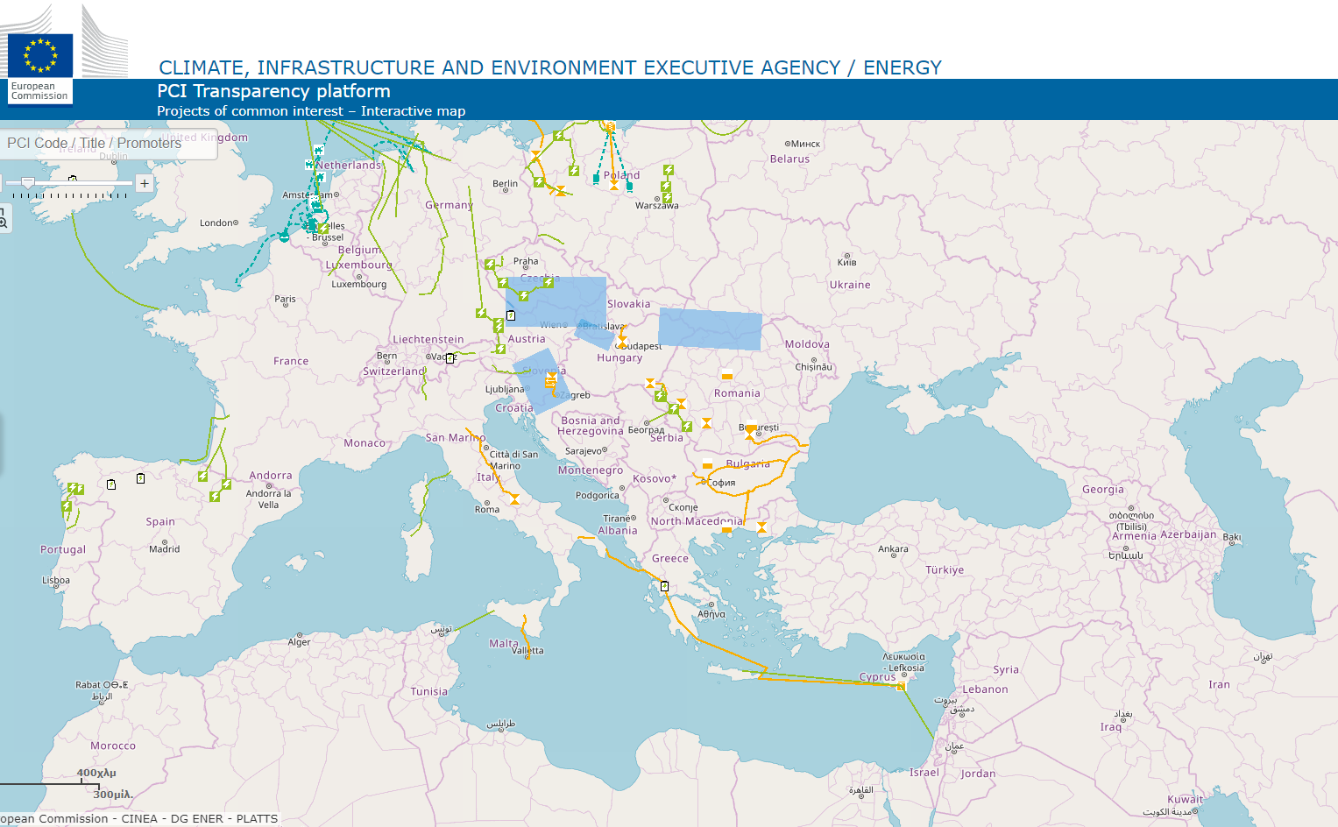
Task: Click the CINEA - DG ENER - PLATTS attribution
Action: click(x=200, y=819)
